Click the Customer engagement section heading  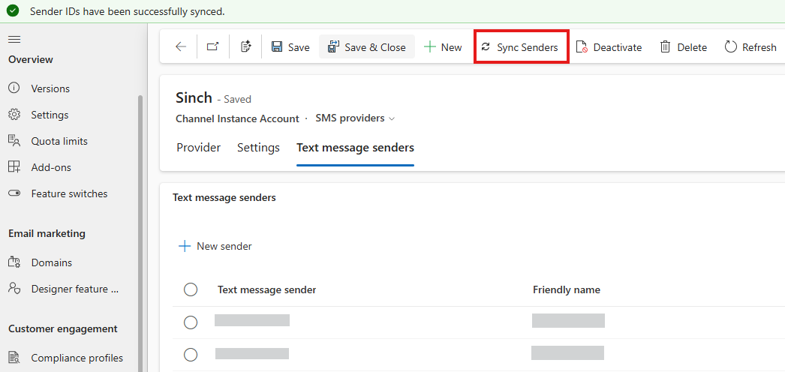[63, 328]
